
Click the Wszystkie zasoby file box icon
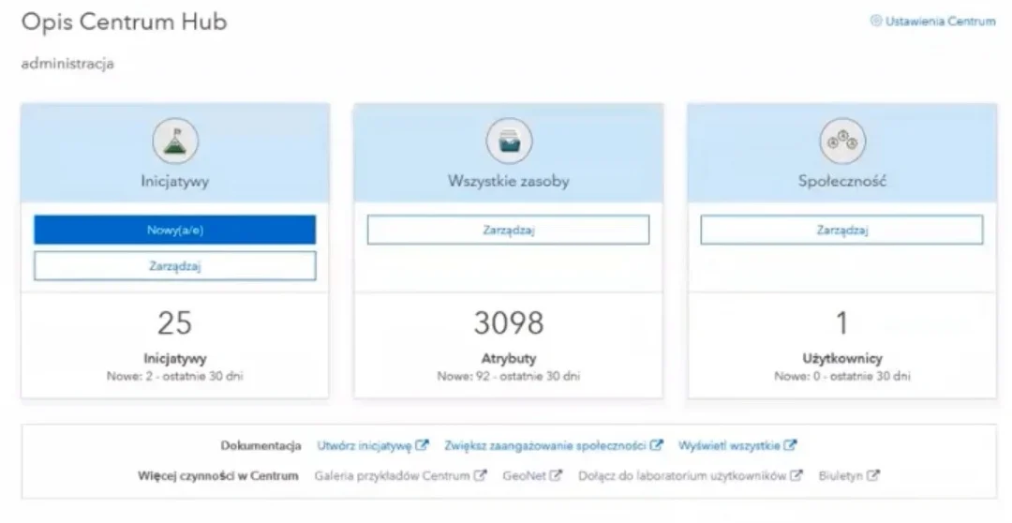509,141
